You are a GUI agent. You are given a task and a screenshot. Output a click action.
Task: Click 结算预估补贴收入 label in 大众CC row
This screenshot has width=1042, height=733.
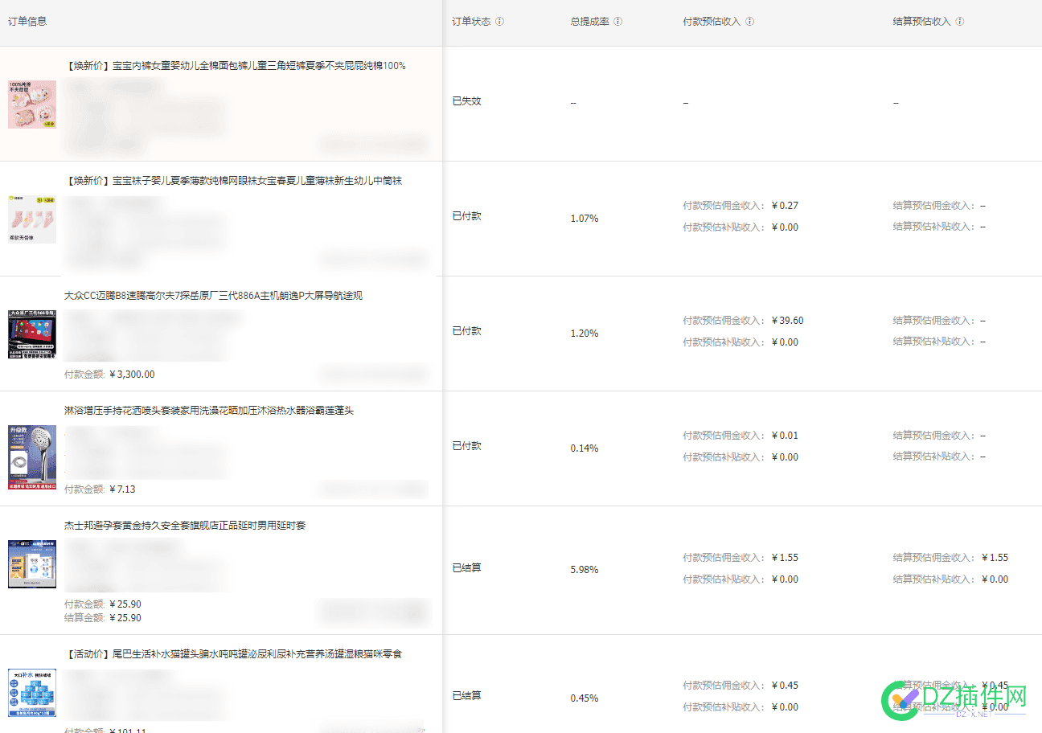(934, 342)
